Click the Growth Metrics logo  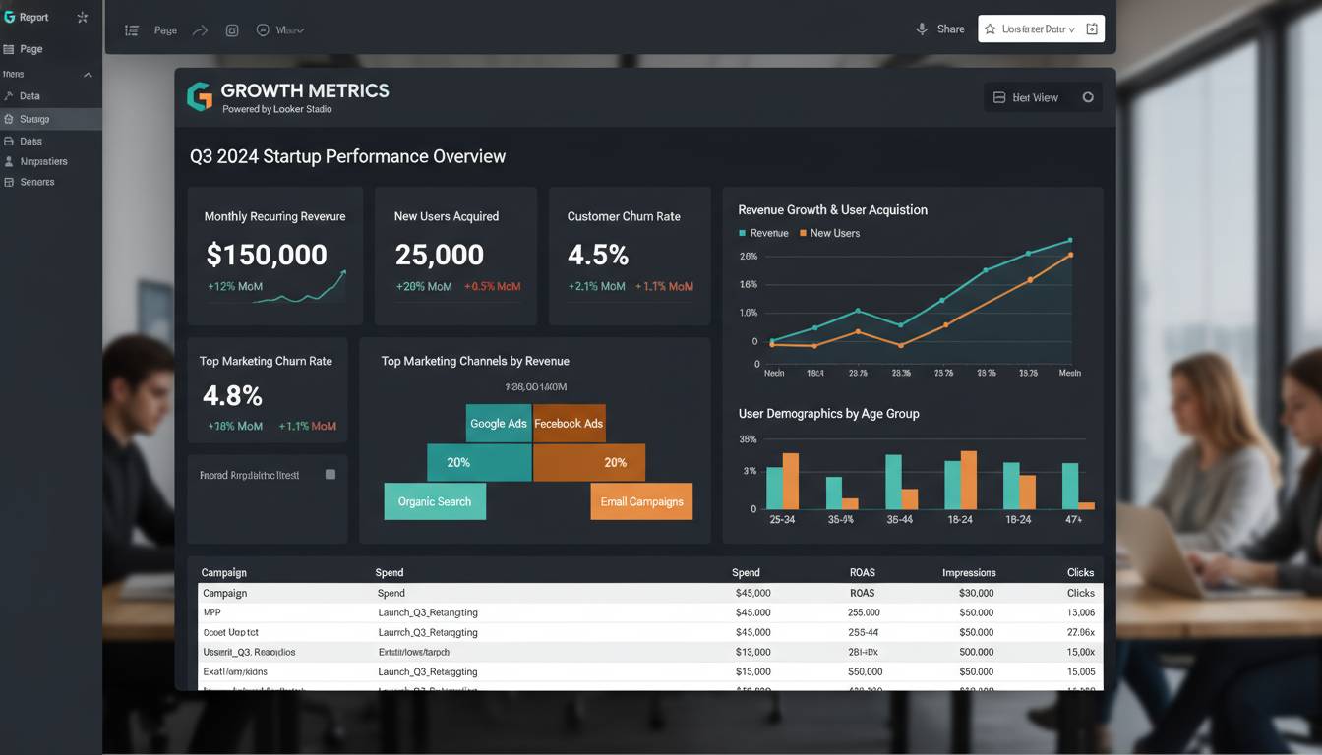click(200, 96)
